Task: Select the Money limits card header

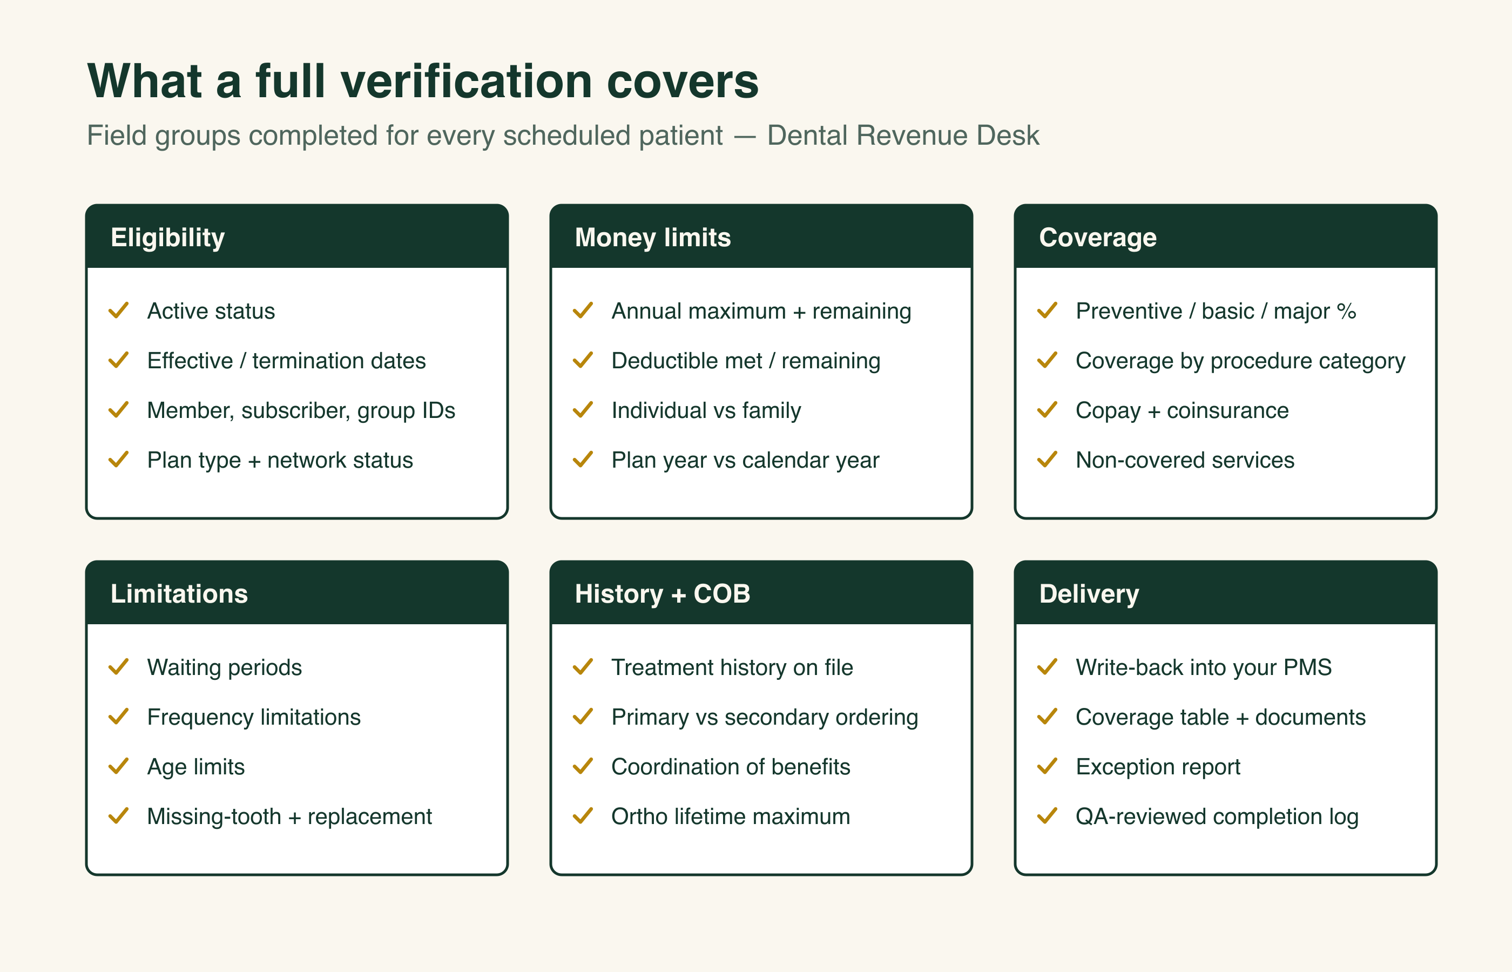Action: (x=761, y=237)
